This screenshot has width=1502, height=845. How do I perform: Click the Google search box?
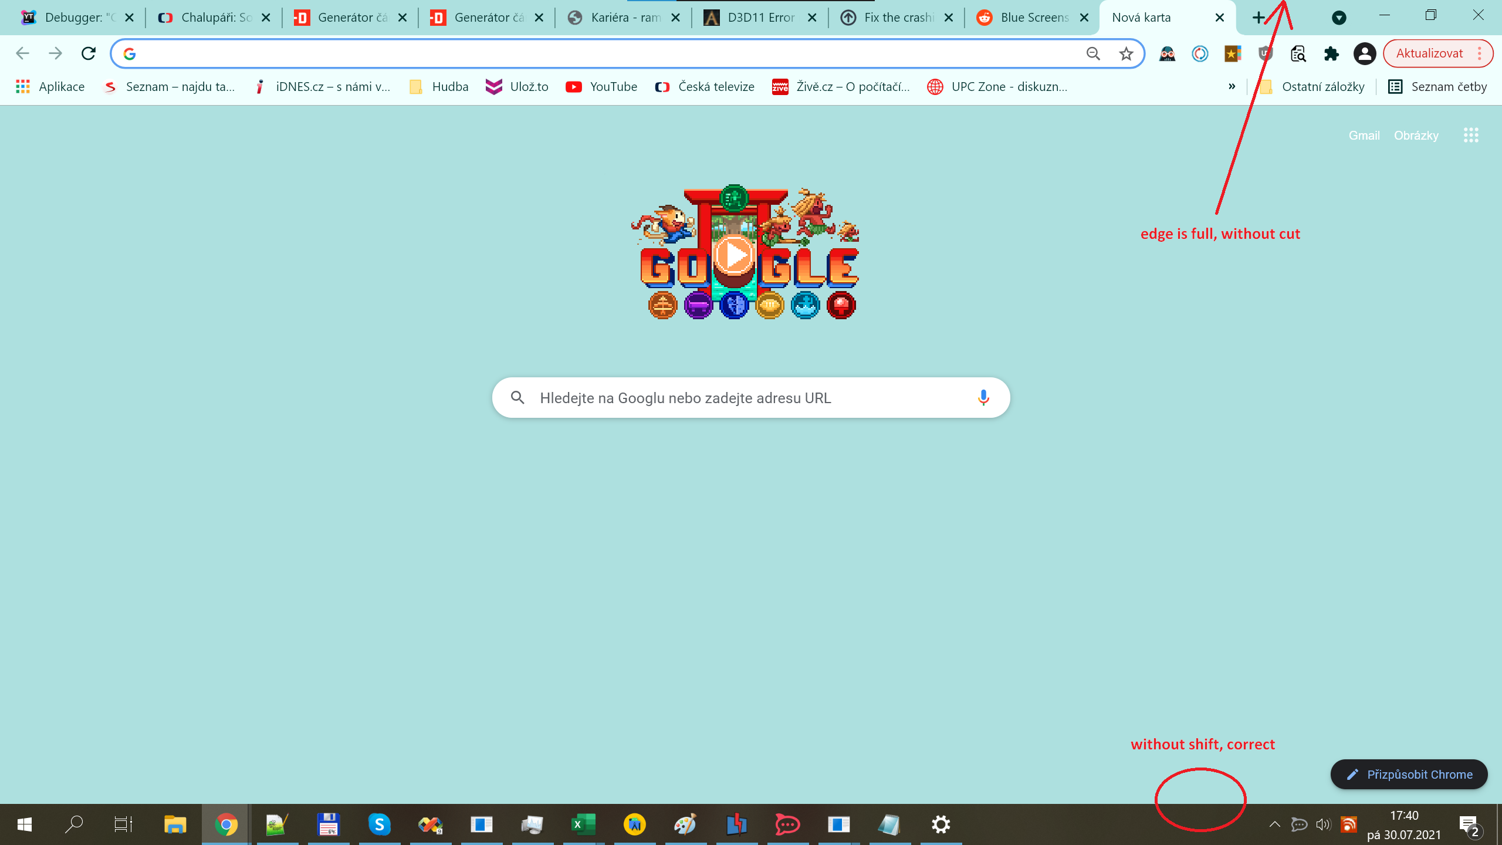pyautogui.click(x=751, y=397)
